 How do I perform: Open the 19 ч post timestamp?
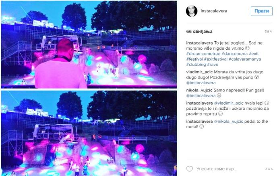coord(268,32)
